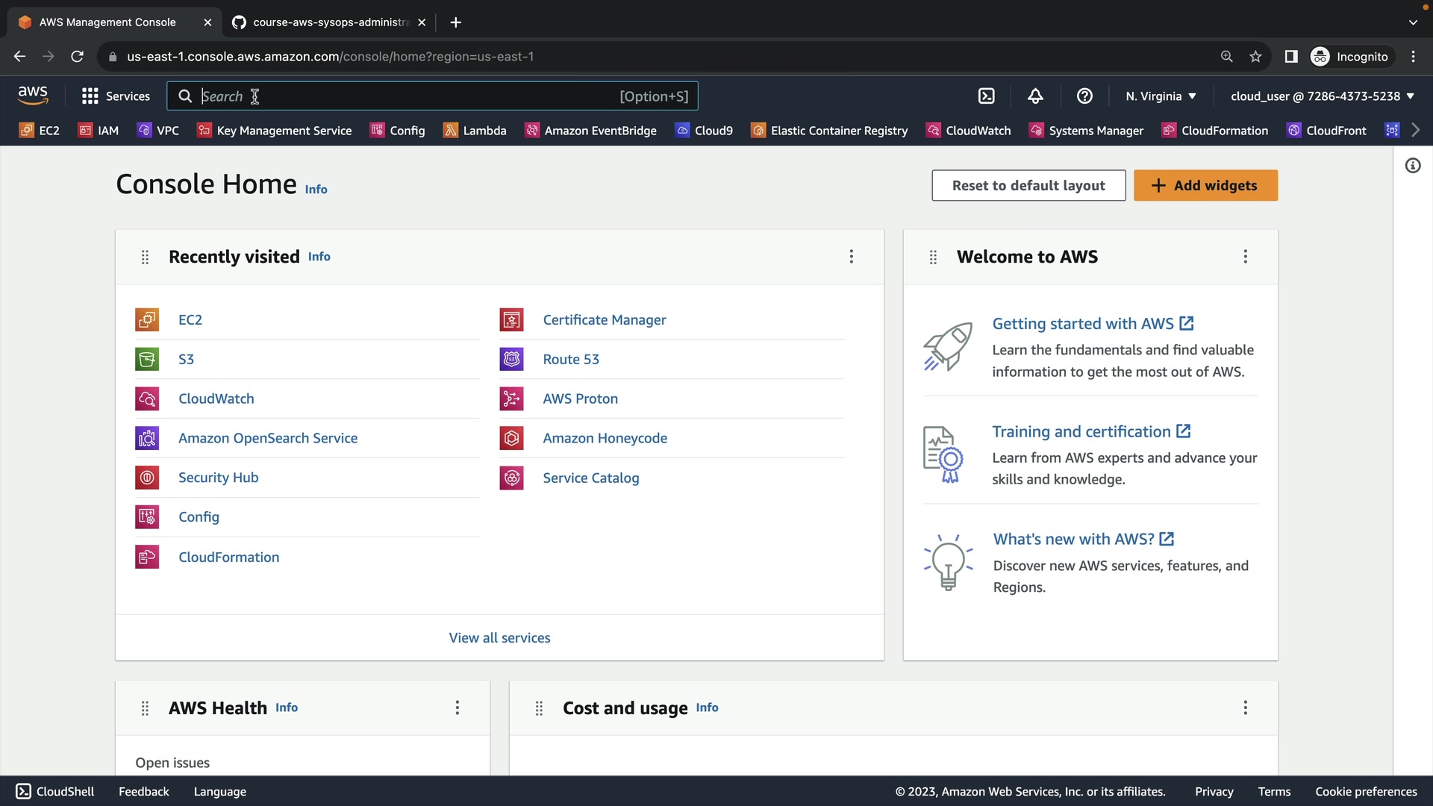Click Reset to default layout button

coord(1028,186)
